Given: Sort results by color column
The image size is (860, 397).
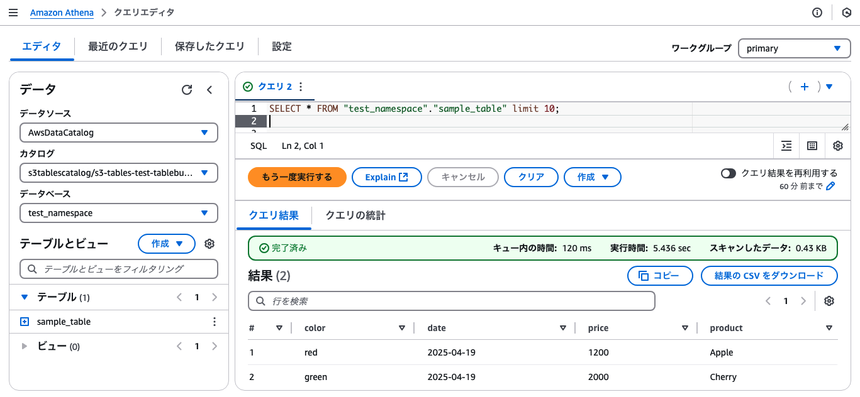Looking at the screenshot, I should click(x=402, y=328).
